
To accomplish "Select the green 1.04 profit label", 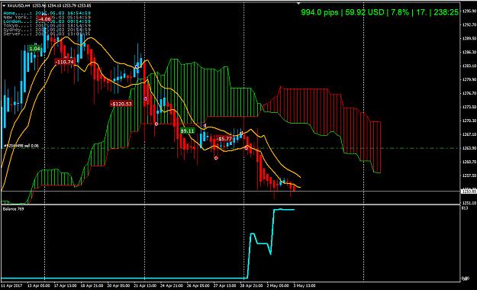I will pyautogui.click(x=35, y=48).
